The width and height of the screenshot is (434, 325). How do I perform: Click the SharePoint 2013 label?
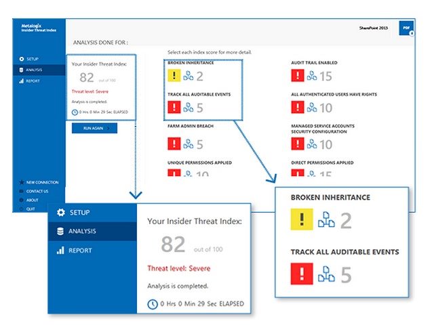click(x=374, y=28)
